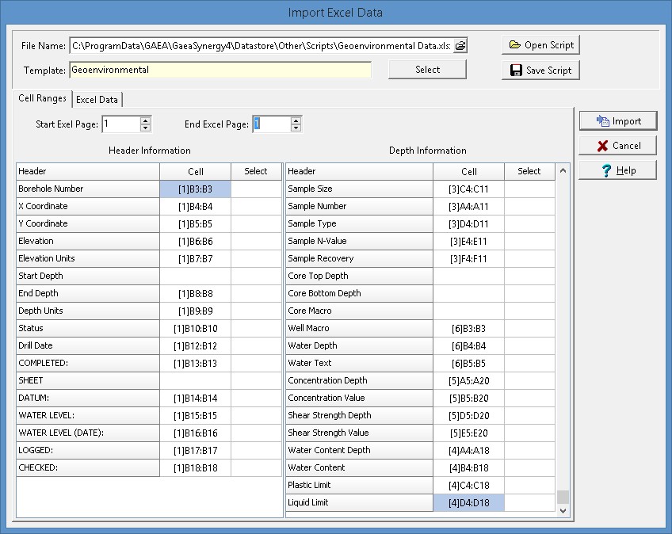Click the Select column for Sample Size
Viewport: 672px width, 534px height.
529,189
